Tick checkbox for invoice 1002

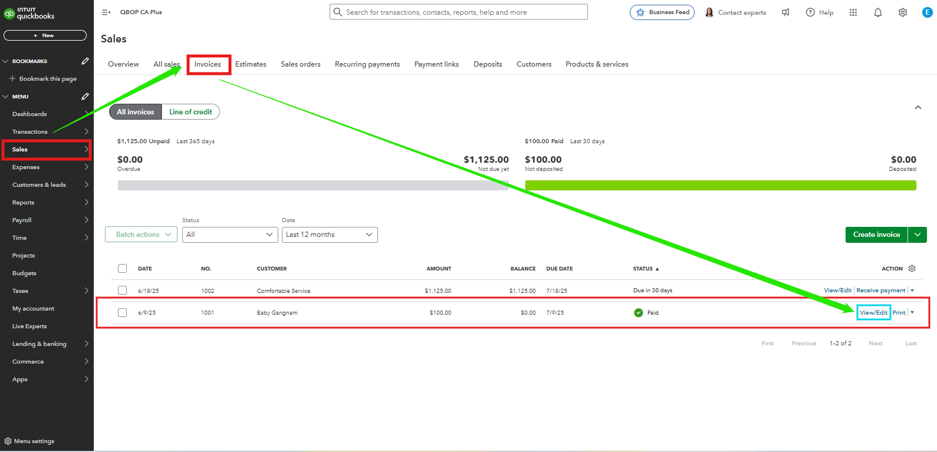coord(122,291)
